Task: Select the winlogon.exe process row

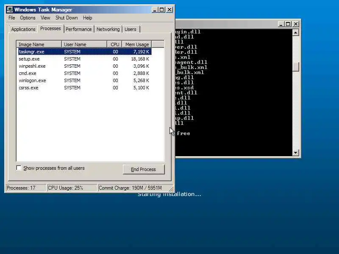Action: click(84, 80)
